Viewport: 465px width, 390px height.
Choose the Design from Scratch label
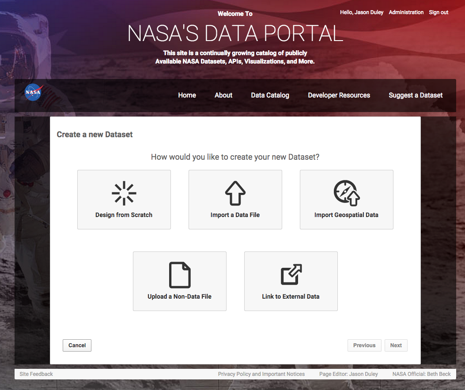pyautogui.click(x=124, y=215)
